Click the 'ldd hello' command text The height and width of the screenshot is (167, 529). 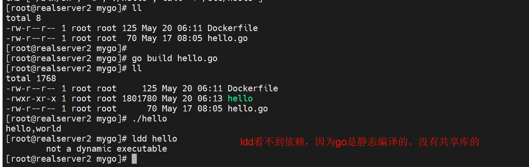[x=154, y=139]
